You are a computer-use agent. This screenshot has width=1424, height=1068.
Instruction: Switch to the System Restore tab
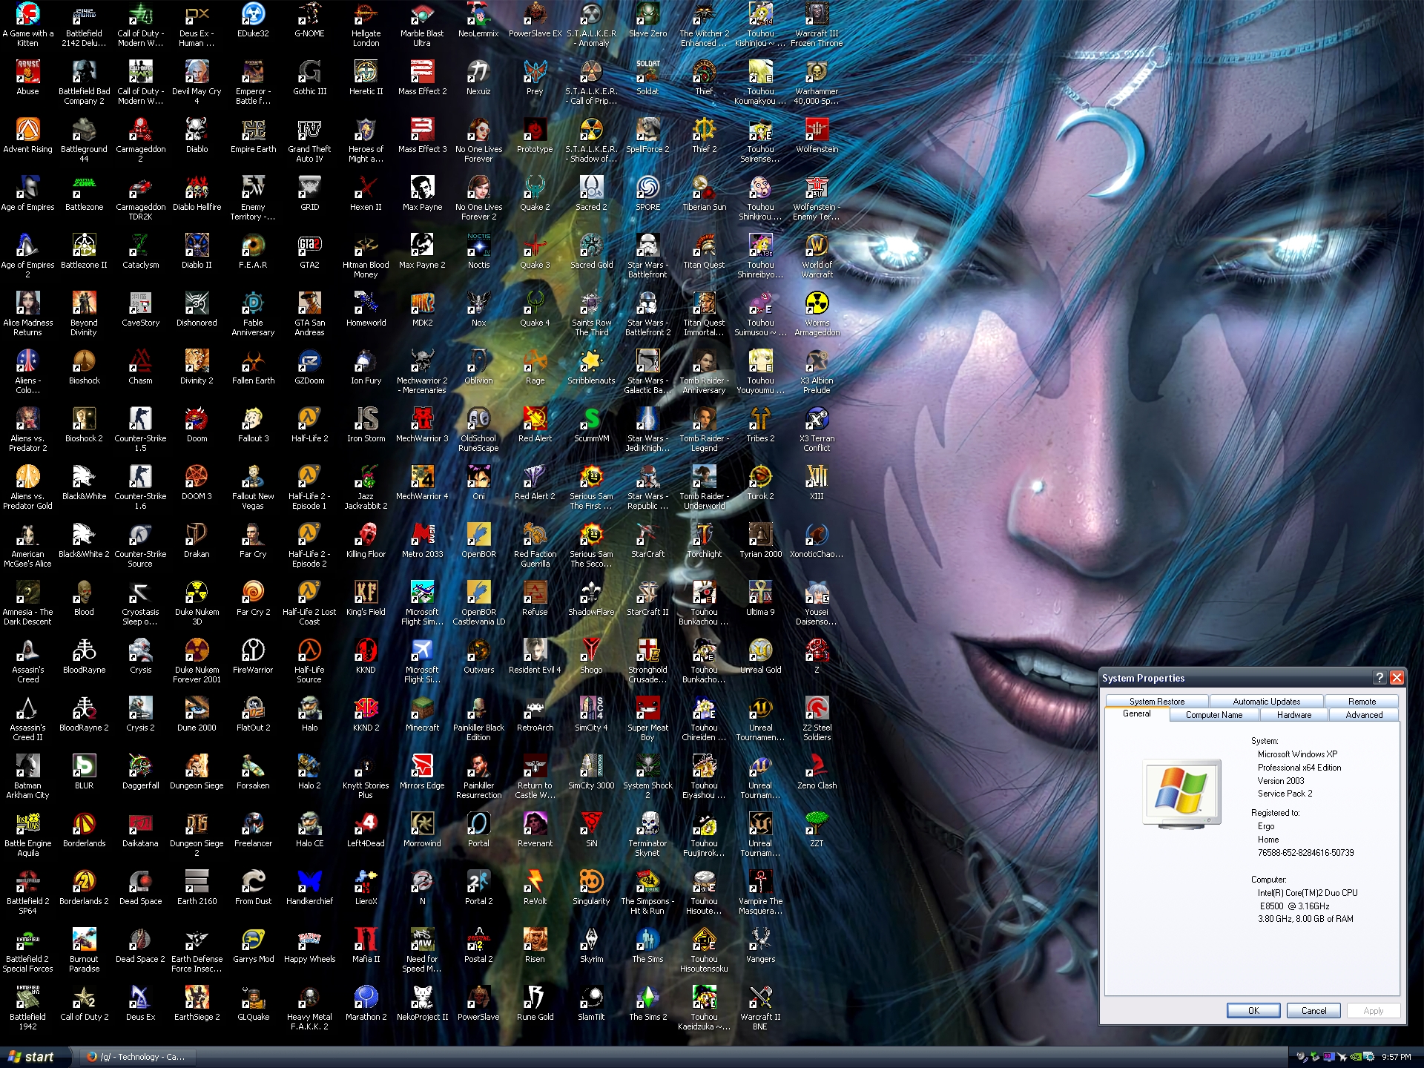point(1156,701)
